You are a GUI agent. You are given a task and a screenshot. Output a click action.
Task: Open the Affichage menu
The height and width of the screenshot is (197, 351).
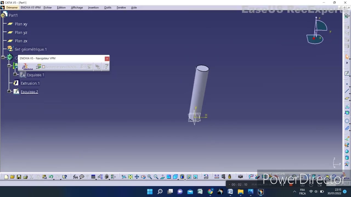(77, 7)
